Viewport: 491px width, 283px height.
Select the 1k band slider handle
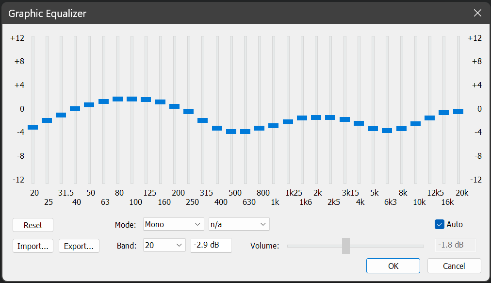click(x=274, y=126)
